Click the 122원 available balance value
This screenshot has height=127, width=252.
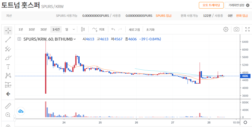(x=207, y=16)
